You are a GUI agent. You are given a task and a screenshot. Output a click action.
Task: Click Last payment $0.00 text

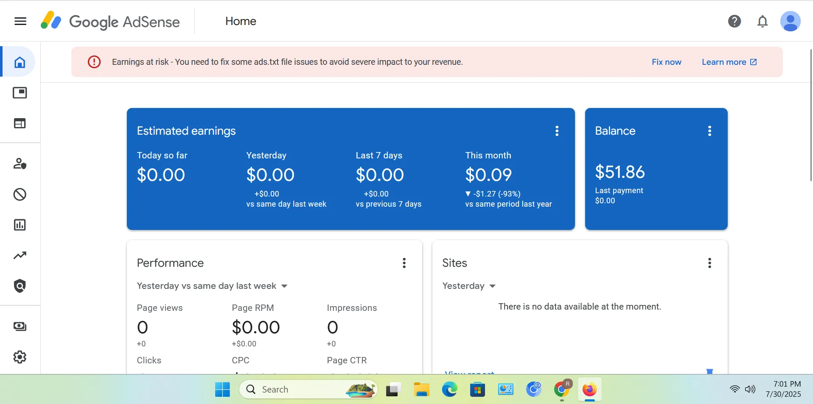pyautogui.click(x=619, y=196)
